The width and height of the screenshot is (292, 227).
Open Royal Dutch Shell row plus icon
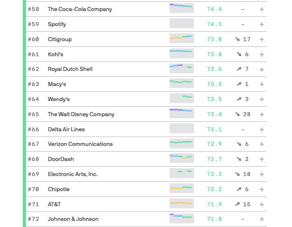(261, 69)
